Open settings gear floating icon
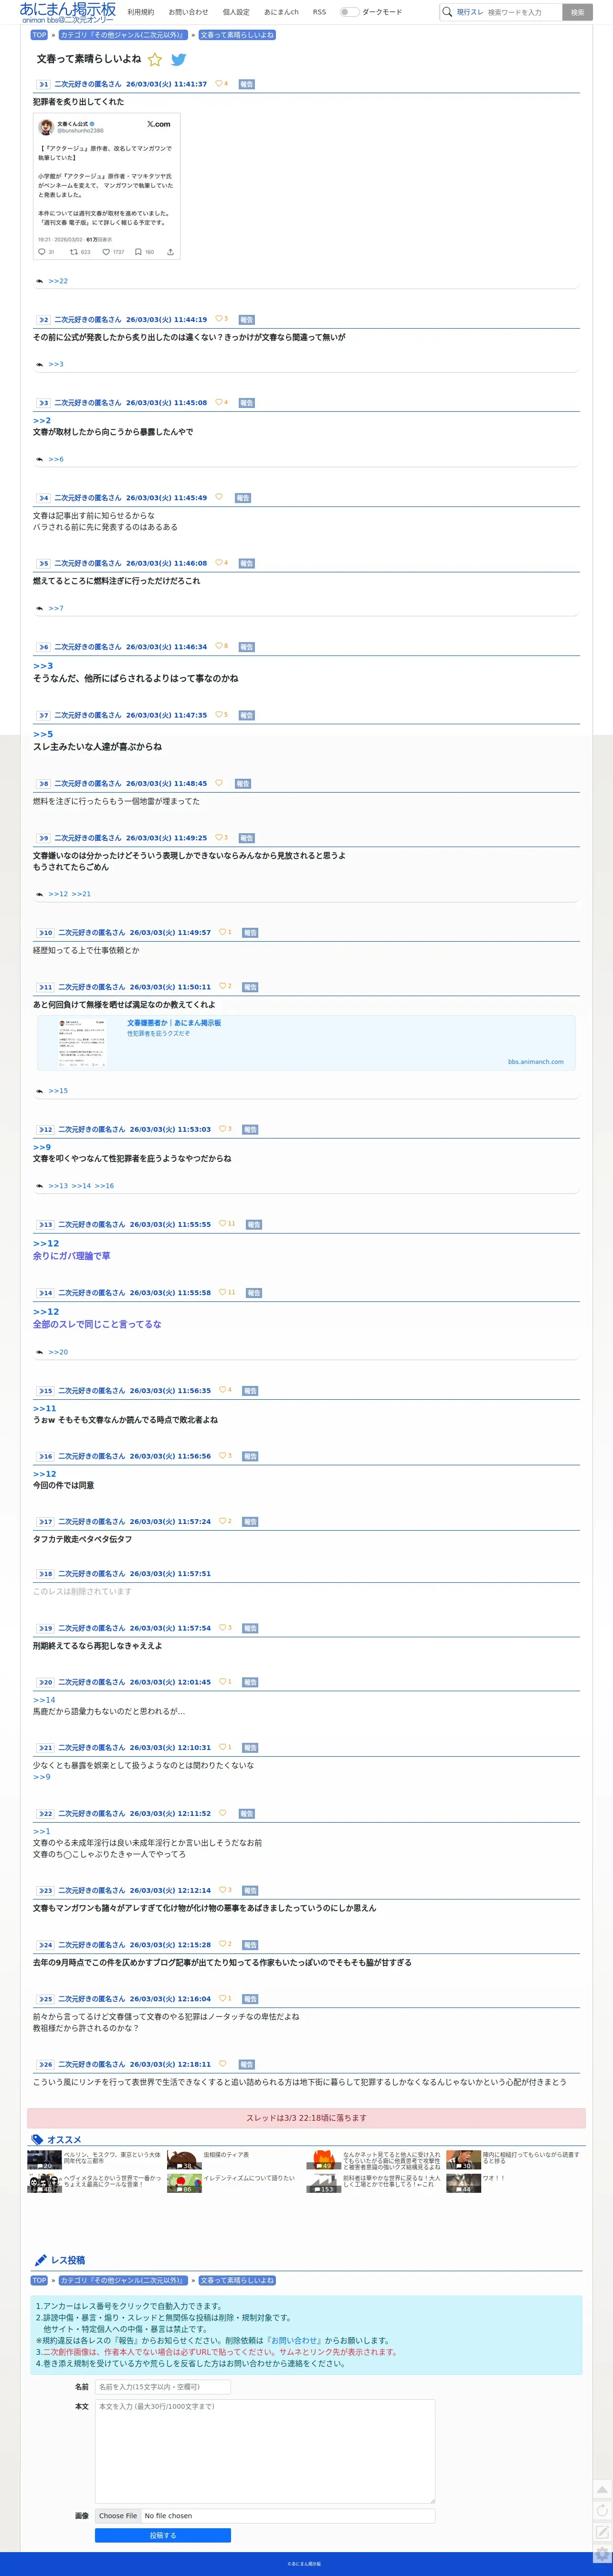The image size is (613, 2576). click(x=601, y=2554)
